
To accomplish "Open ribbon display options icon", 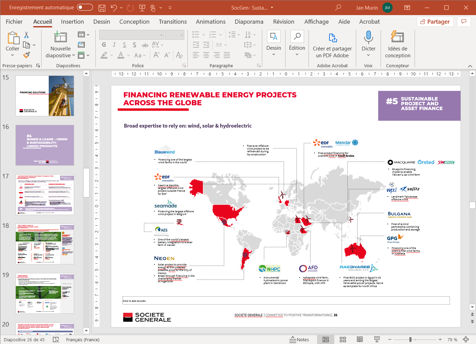I will pyautogui.click(x=407, y=8).
